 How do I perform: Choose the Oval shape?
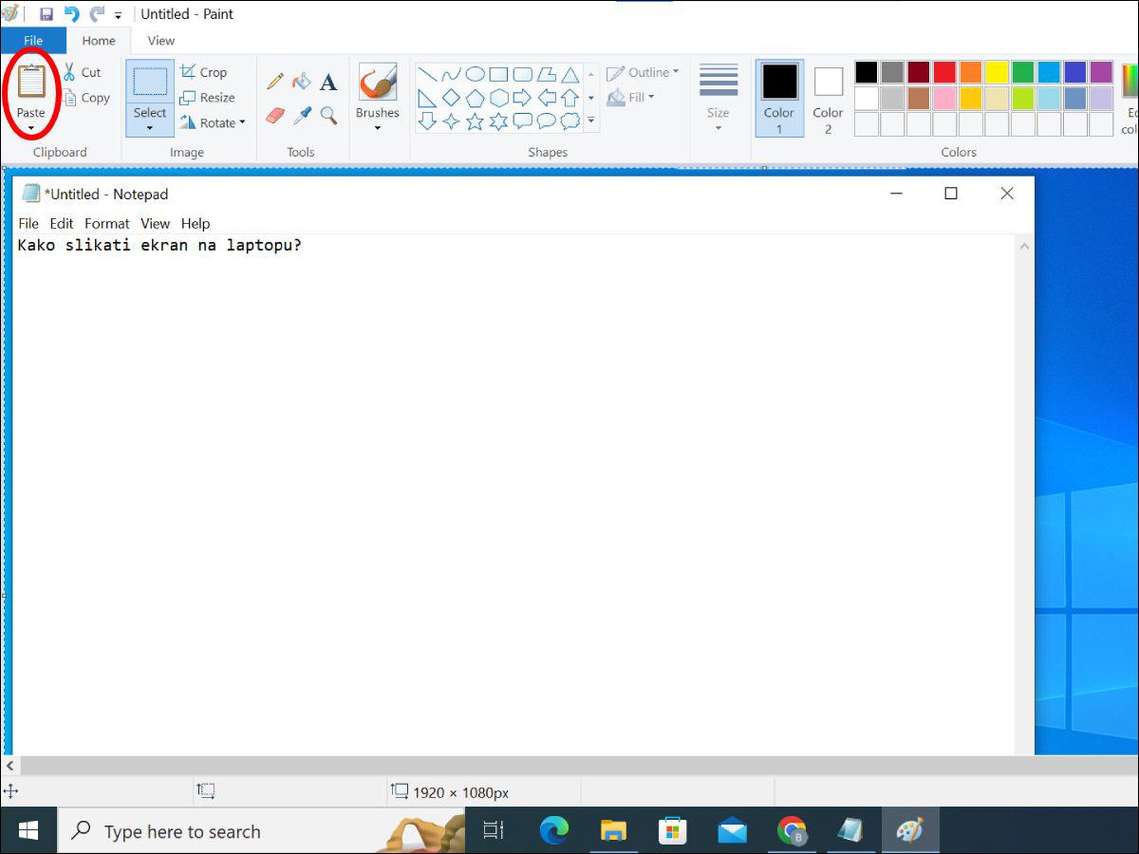[x=475, y=74]
